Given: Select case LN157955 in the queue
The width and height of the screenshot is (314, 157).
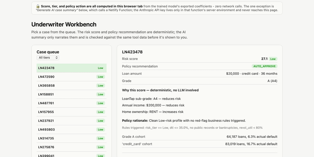Looking at the screenshot, I should 72,112.
